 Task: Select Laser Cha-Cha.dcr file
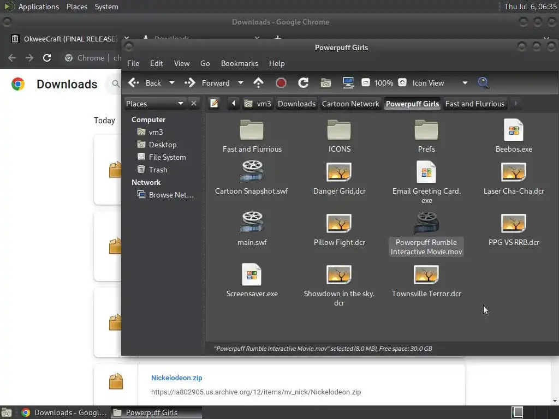tap(514, 178)
